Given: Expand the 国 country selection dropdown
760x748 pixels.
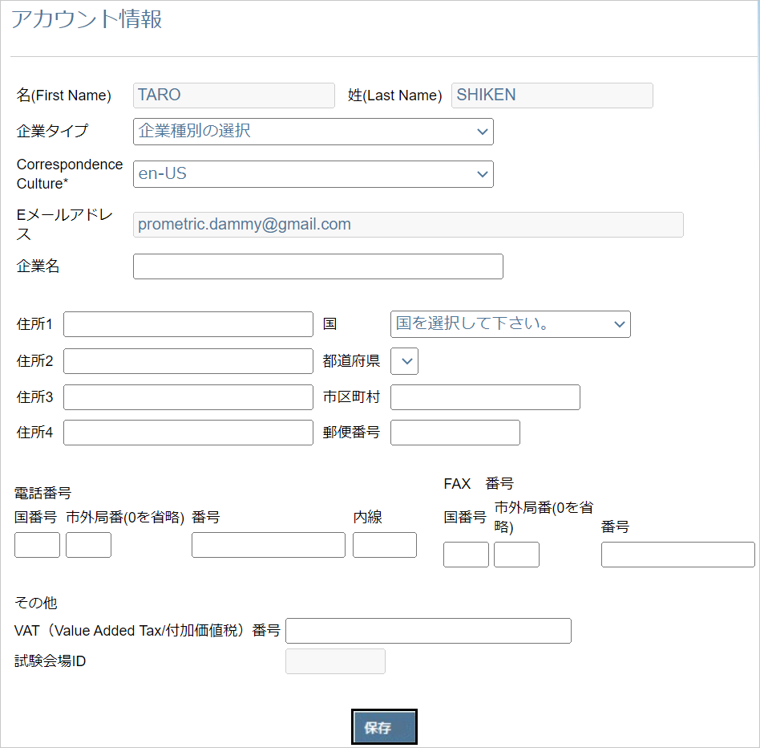Looking at the screenshot, I should pos(510,324).
